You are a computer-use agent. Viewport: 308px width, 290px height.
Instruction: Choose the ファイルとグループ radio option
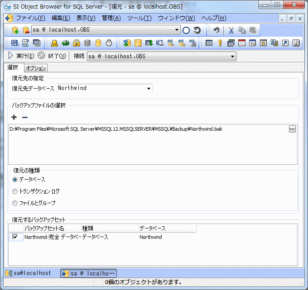coord(15,203)
